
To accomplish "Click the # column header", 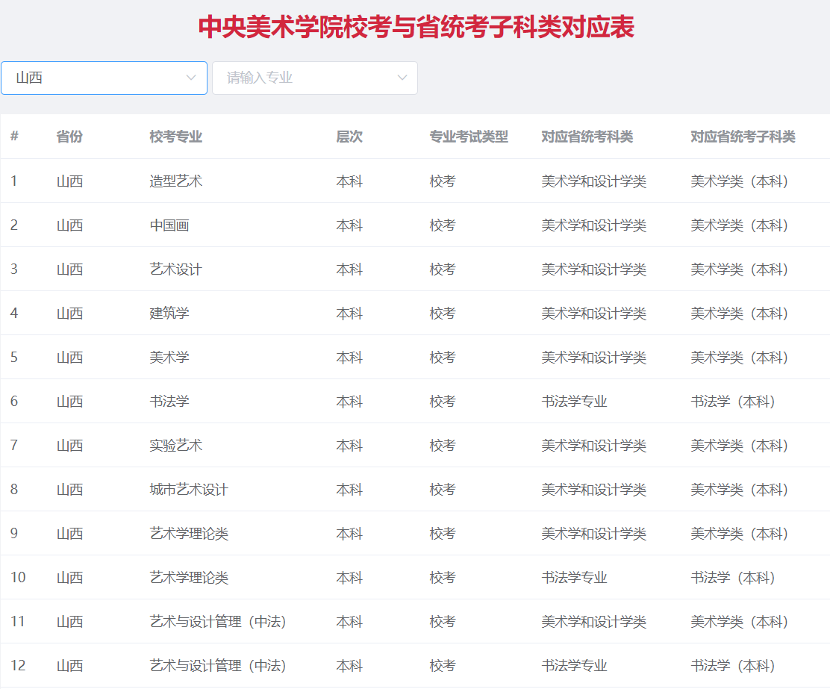I will point(14,137).
